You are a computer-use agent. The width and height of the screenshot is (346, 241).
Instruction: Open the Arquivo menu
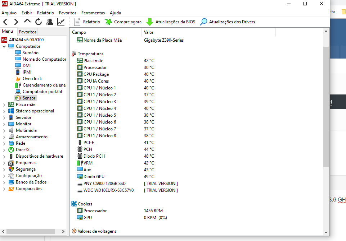point(9,13)
